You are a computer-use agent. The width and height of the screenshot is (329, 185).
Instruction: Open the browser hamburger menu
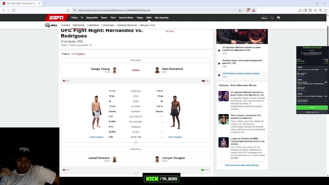(x=325, y=10)
